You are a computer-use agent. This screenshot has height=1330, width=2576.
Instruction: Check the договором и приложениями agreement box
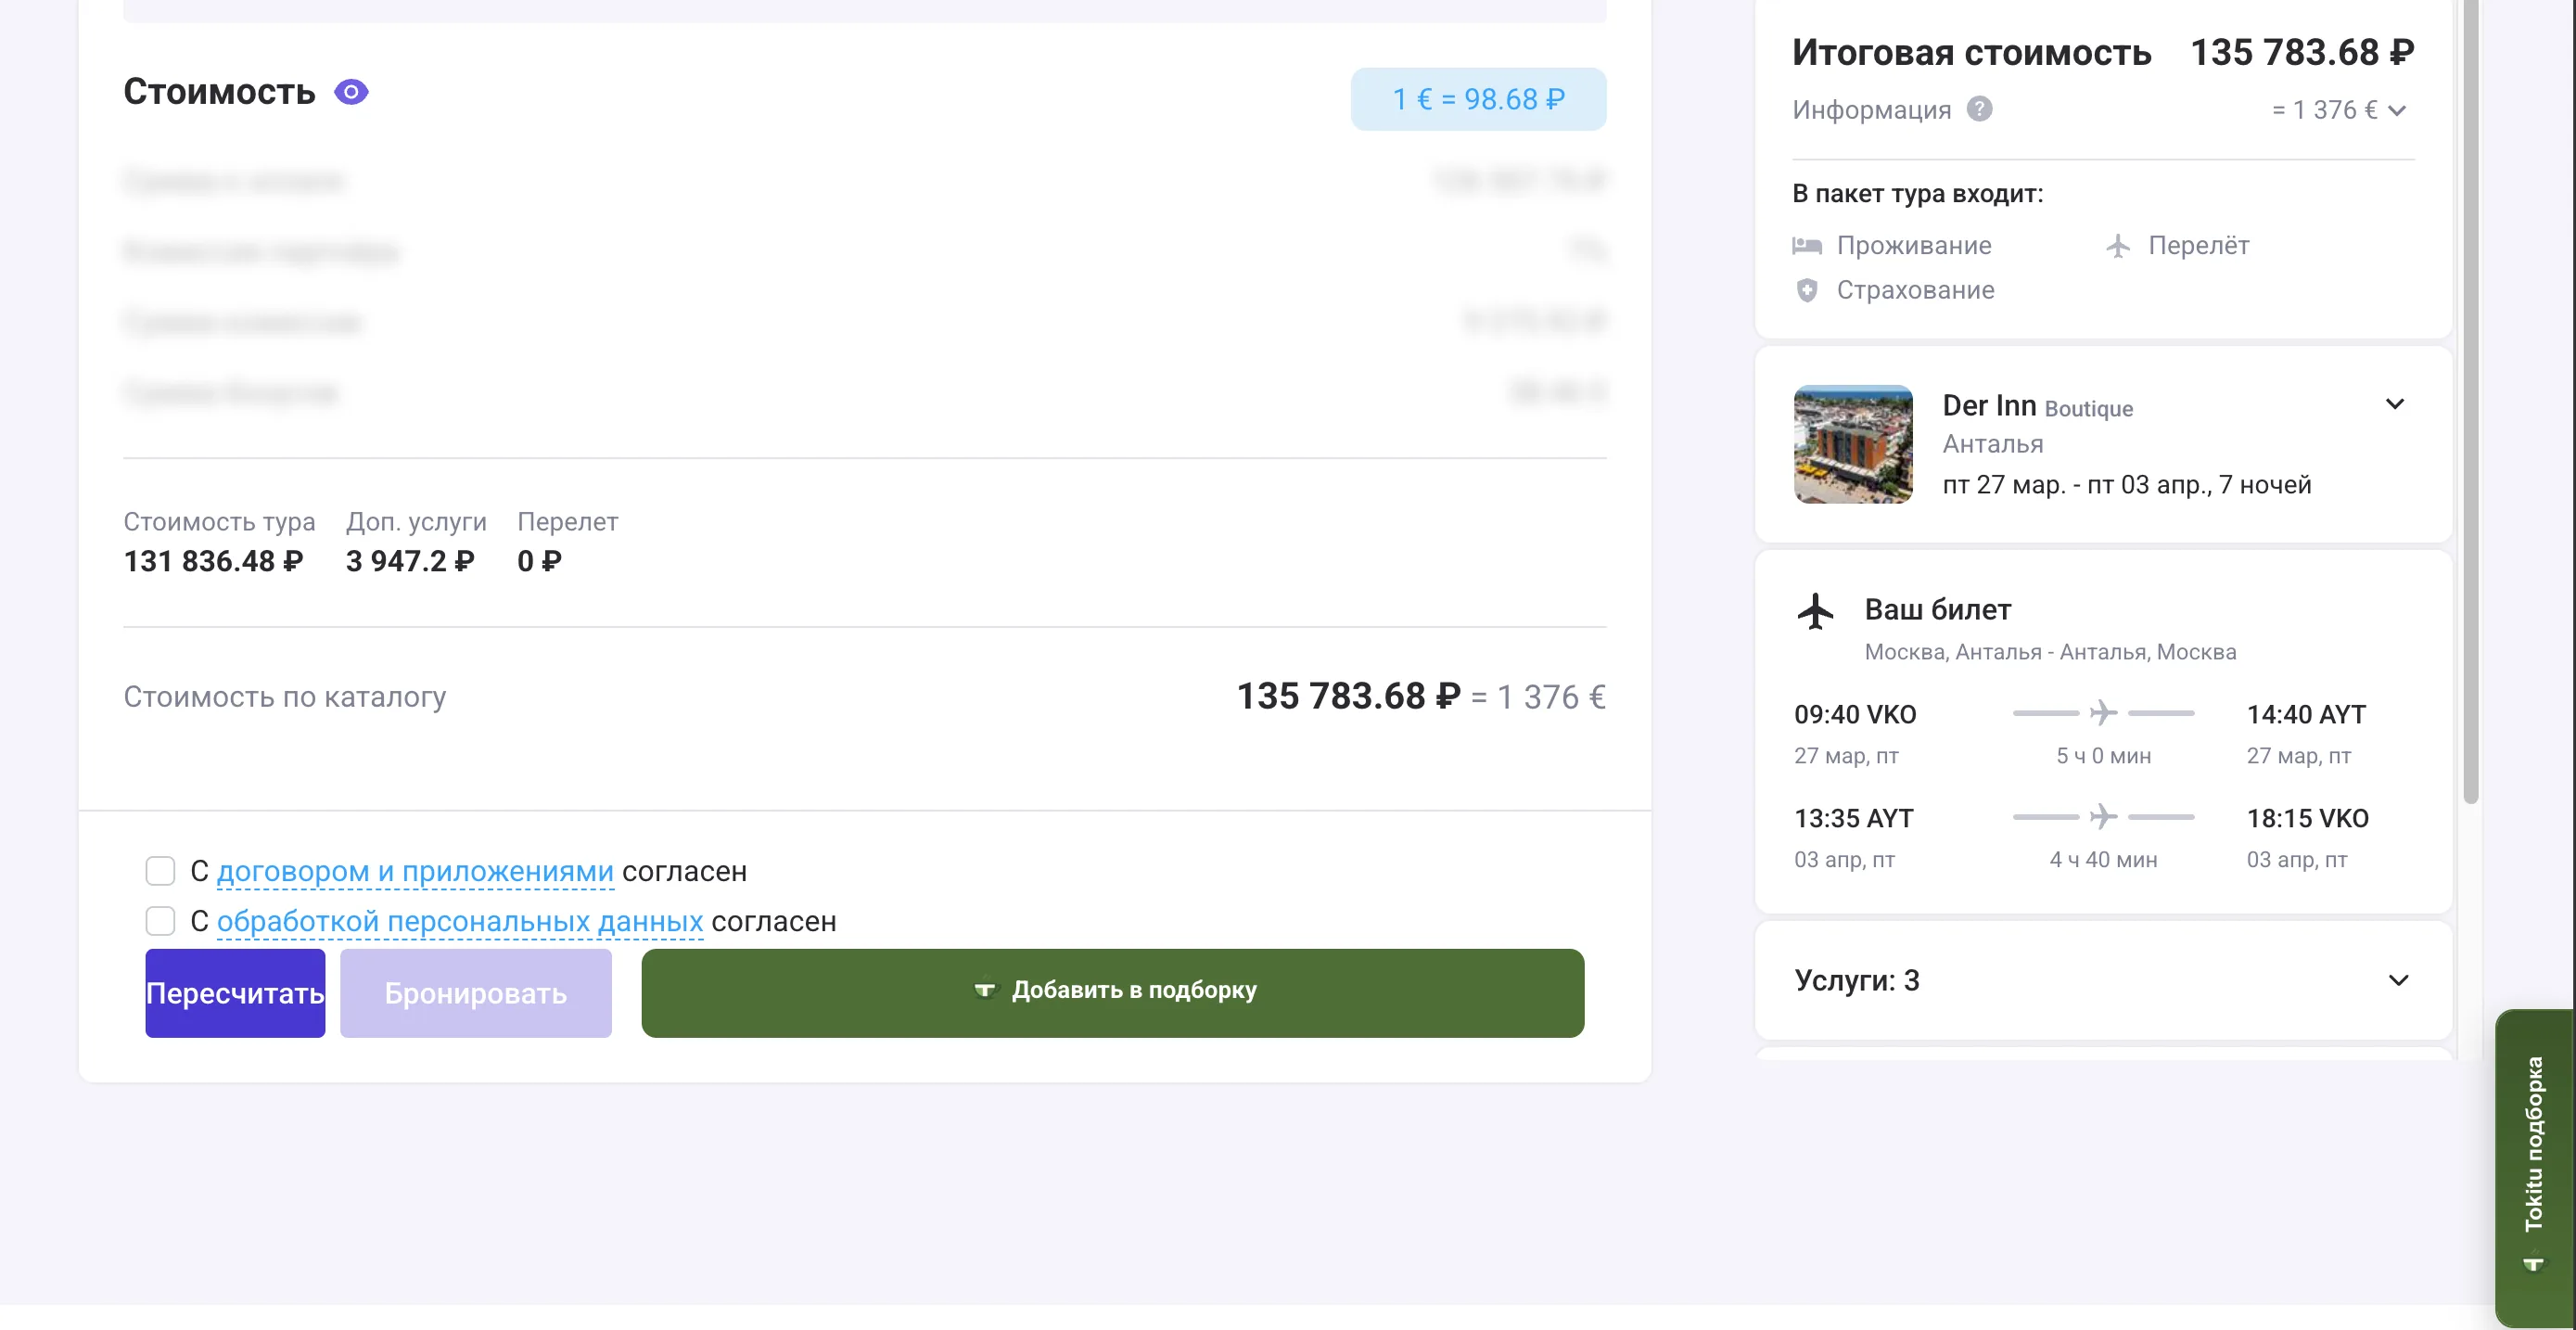[160, 871]
